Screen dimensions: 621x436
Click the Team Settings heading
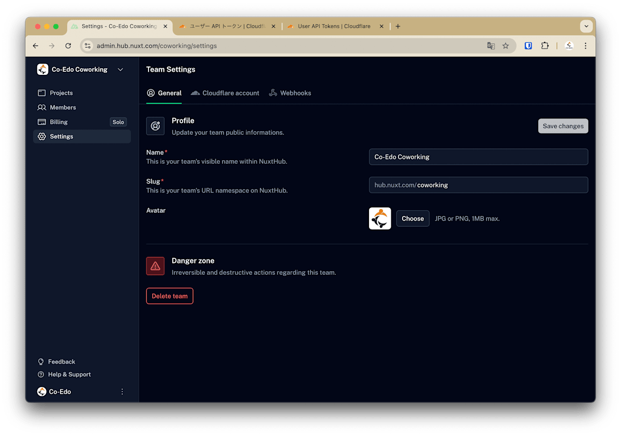pos(171,69)
